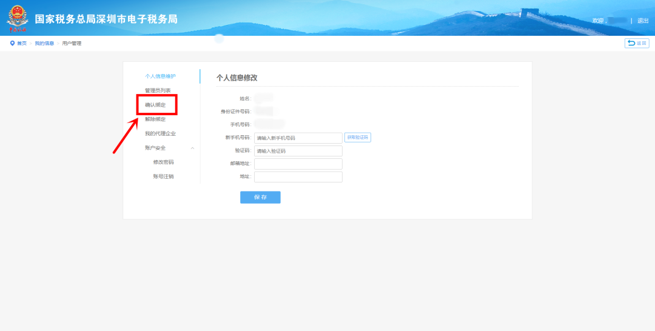Click the 手机号码 label
The height and width of the screenshot is (331, 655).
pyautogui.click(x=241, y=124)
